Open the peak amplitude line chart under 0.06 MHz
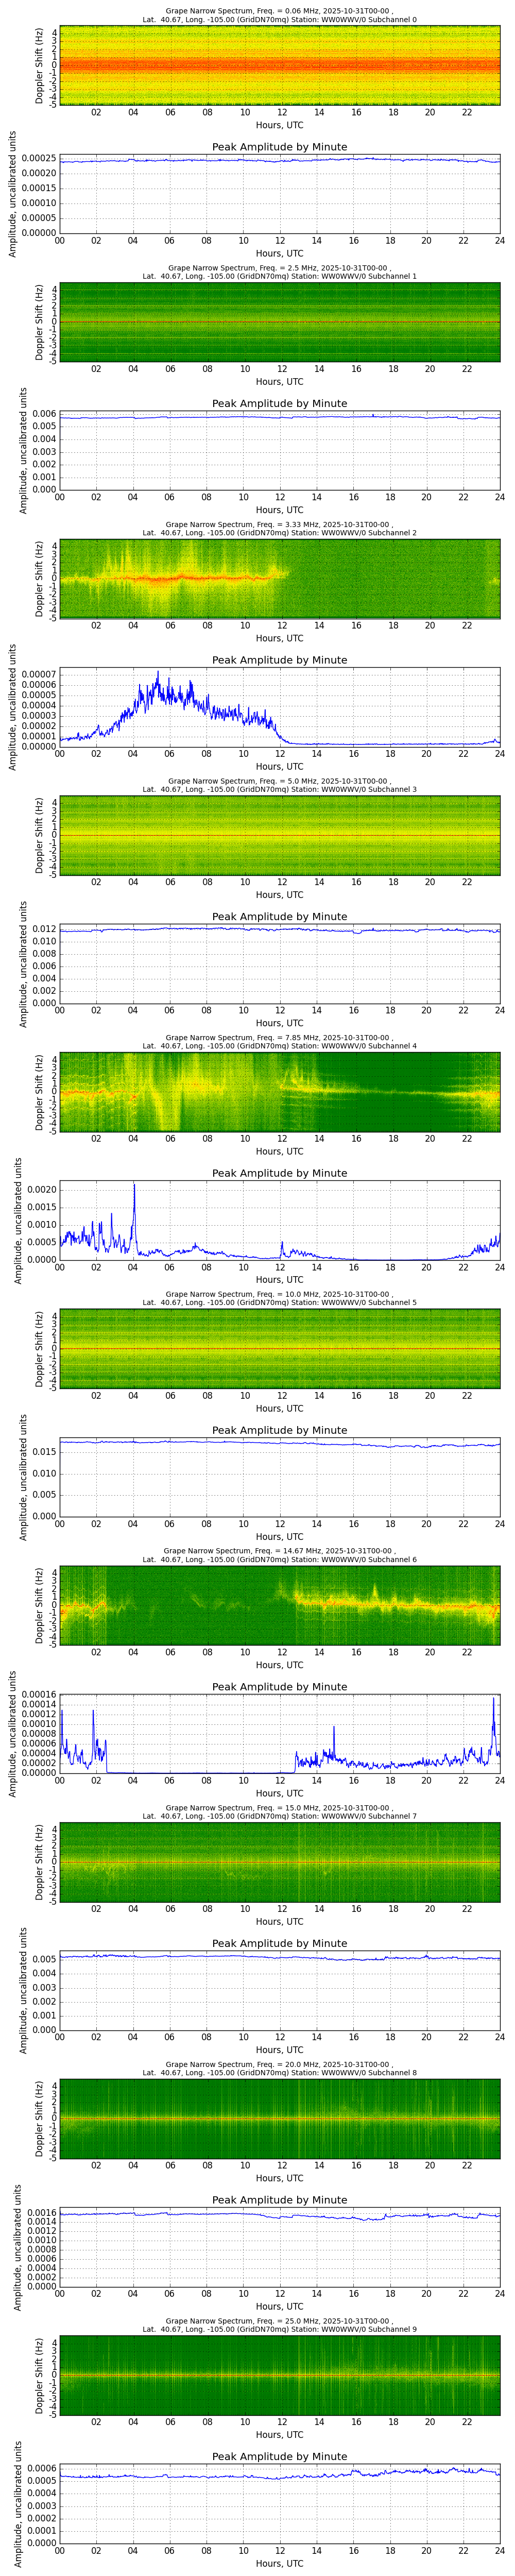Viewport: 515px width, 2576px height. 279,194
